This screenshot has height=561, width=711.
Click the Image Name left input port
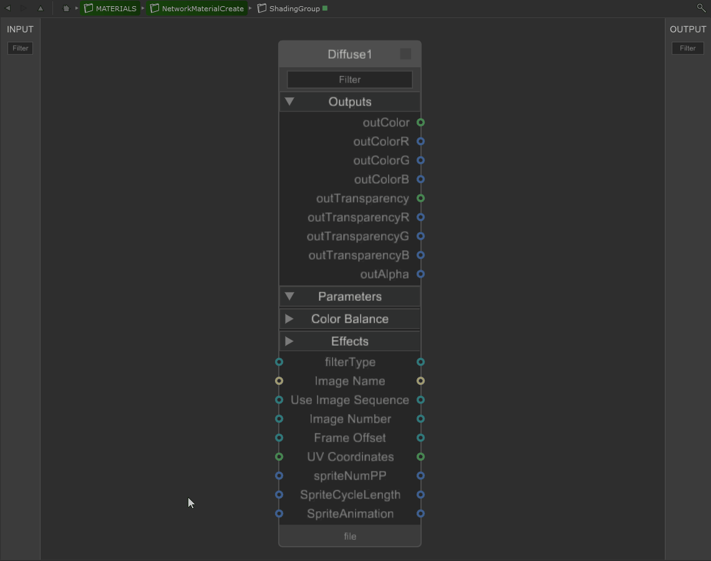(279, 381)
